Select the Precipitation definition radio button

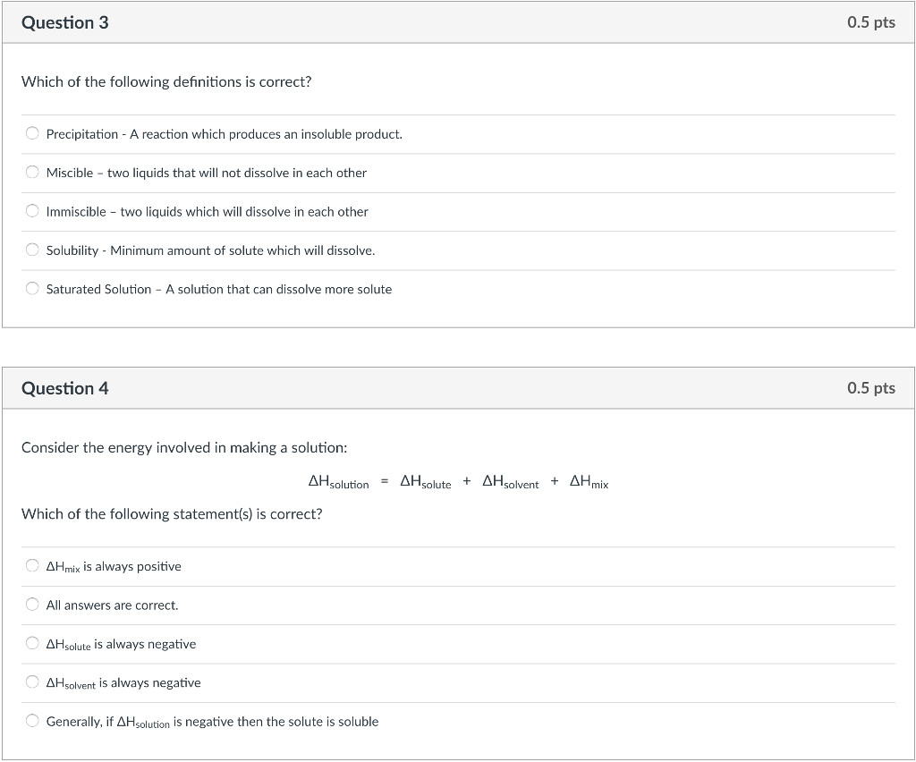pyautogui.click(x=32, y=134)
